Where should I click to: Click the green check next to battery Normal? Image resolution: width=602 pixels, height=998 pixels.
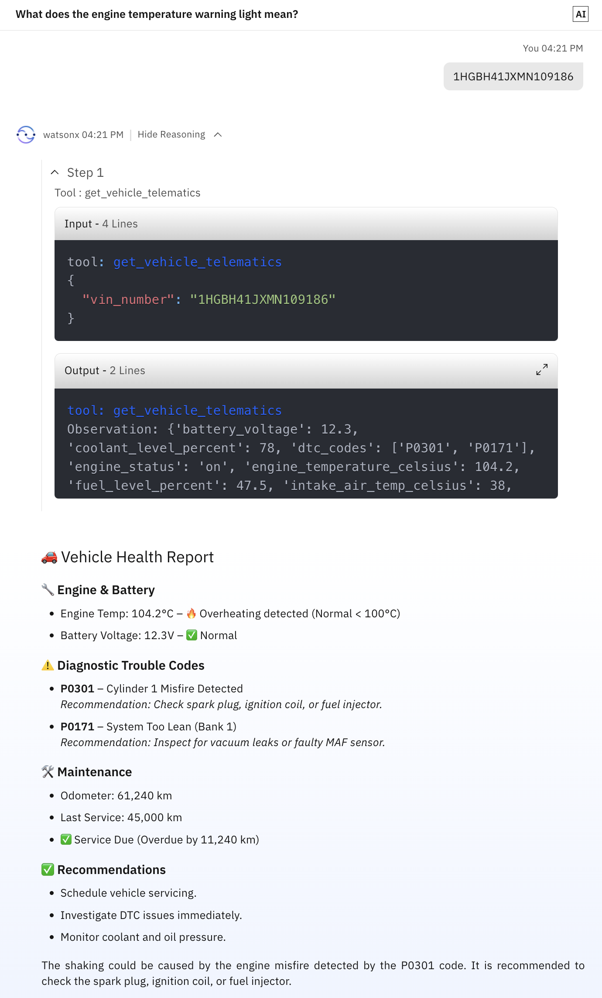pyautogui.click(x=192, y=635)
